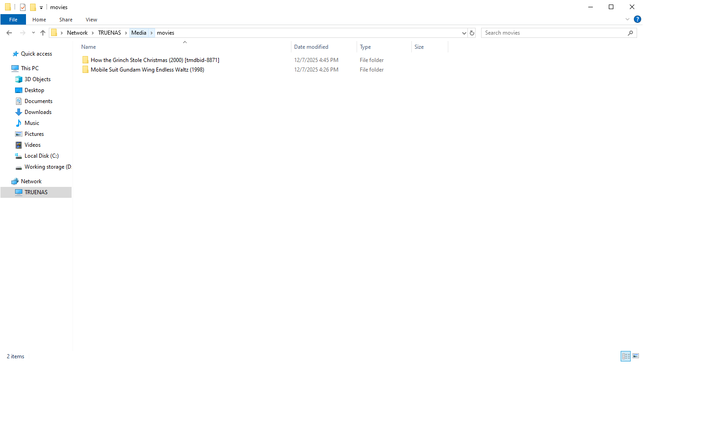Screen dimensions: 726x423
Task: Select Downloads in the navigation pane
Action: coord(38,112)
